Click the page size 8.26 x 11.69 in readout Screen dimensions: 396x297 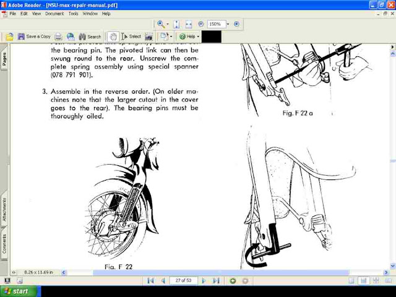pyautogui.click(x=38, y=272)
